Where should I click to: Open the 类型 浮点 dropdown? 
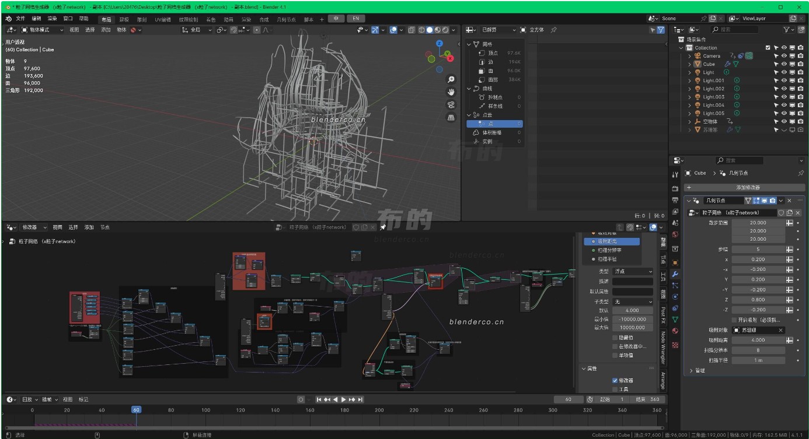[x=633, y=271]
